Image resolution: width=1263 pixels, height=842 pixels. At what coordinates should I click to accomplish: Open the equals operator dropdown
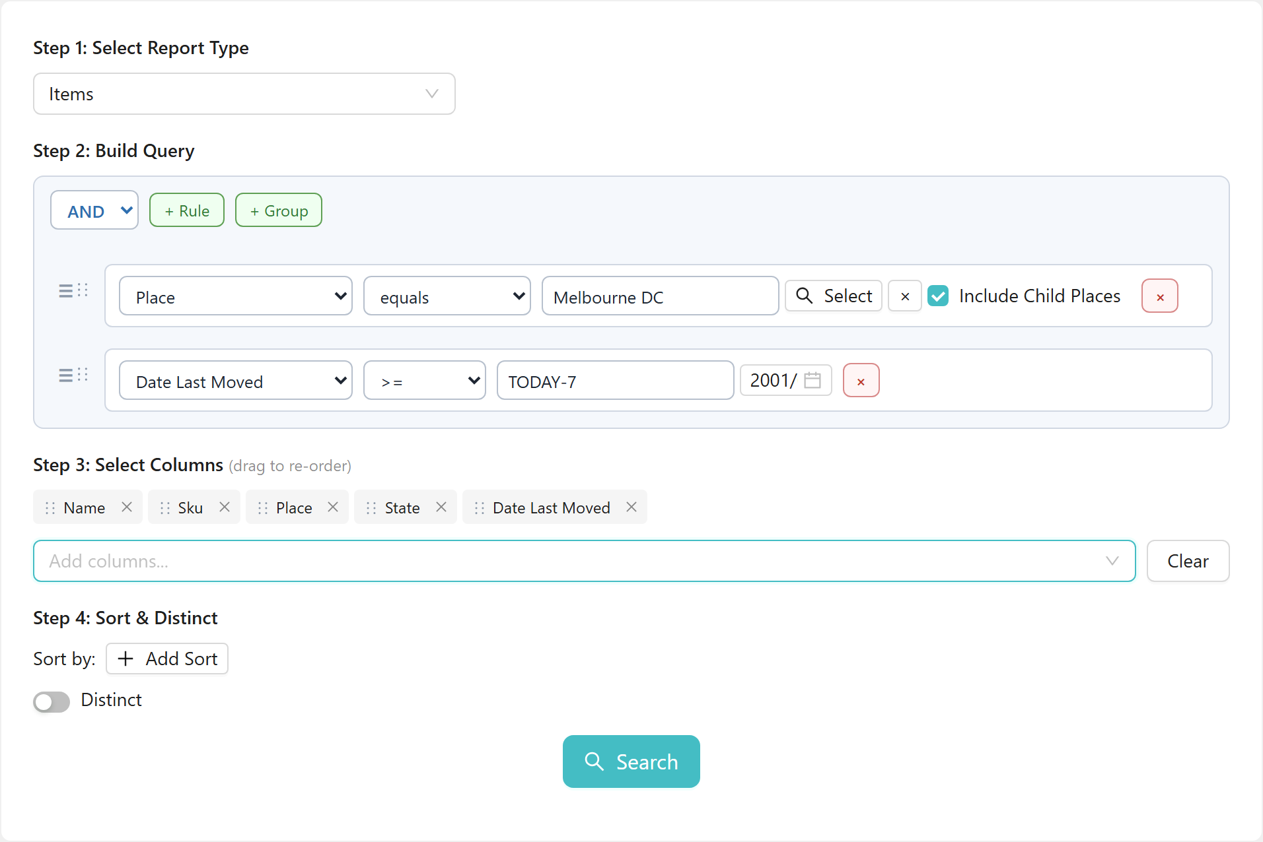(447, 296)
